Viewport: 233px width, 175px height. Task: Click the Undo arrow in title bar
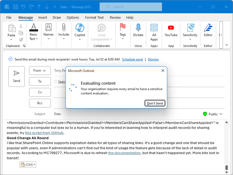coord(23,7)
